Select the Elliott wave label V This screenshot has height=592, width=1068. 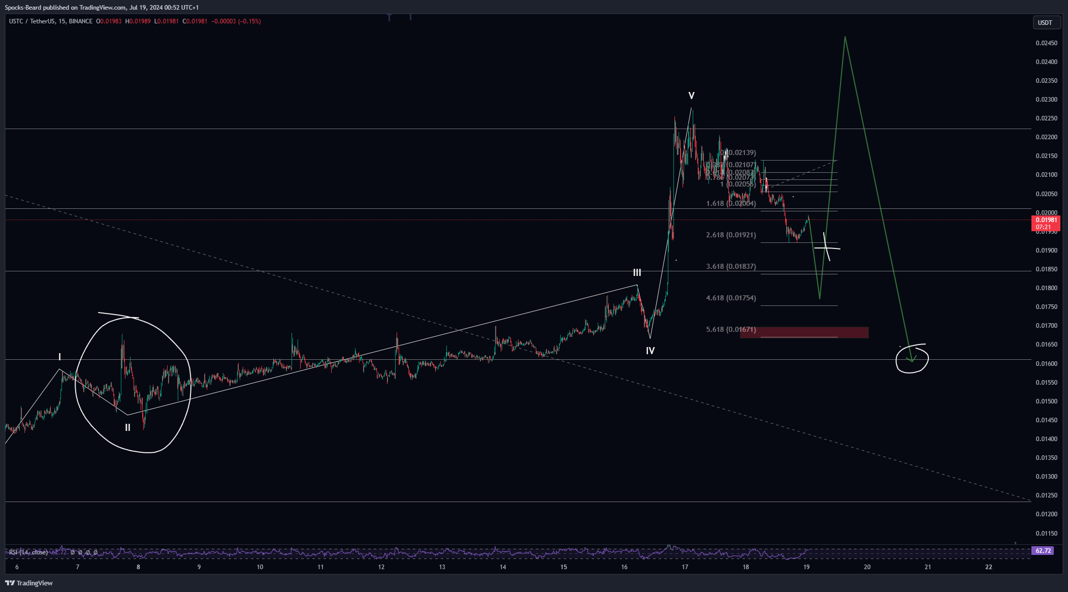691,96
